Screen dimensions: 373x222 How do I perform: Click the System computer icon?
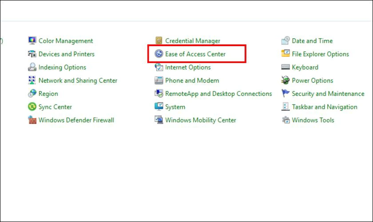coord(159,107)
